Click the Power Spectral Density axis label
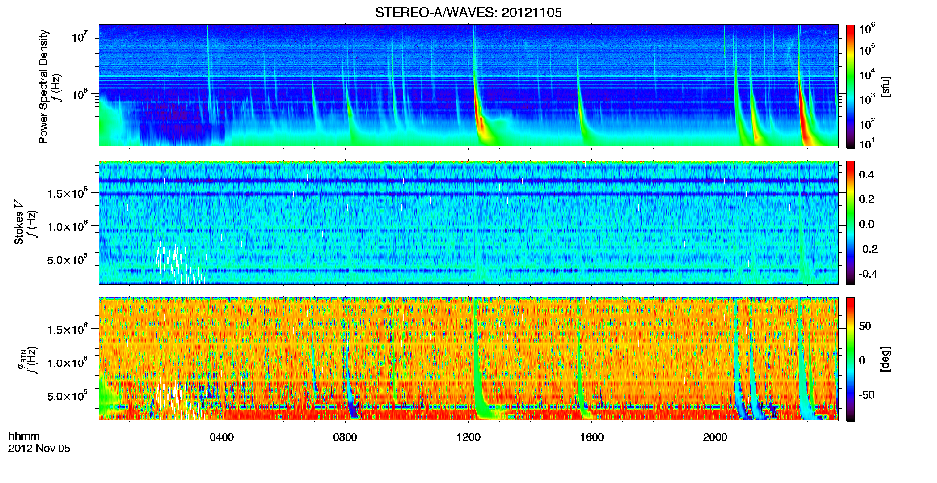 tap(43, 86)
